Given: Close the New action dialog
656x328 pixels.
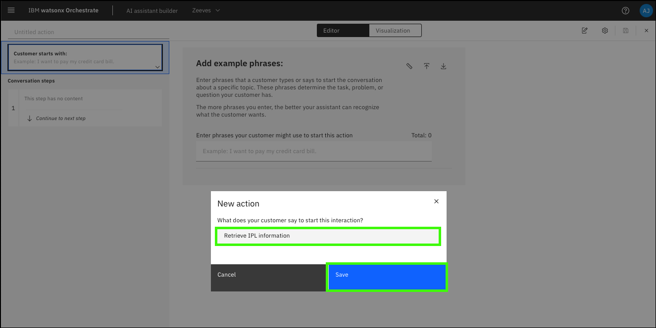Looking at the screenshot, I should [x=436, y=202].
